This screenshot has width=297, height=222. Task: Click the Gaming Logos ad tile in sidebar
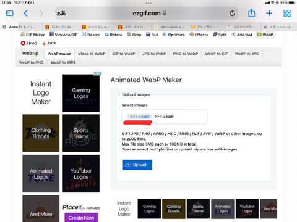[81, 93]
